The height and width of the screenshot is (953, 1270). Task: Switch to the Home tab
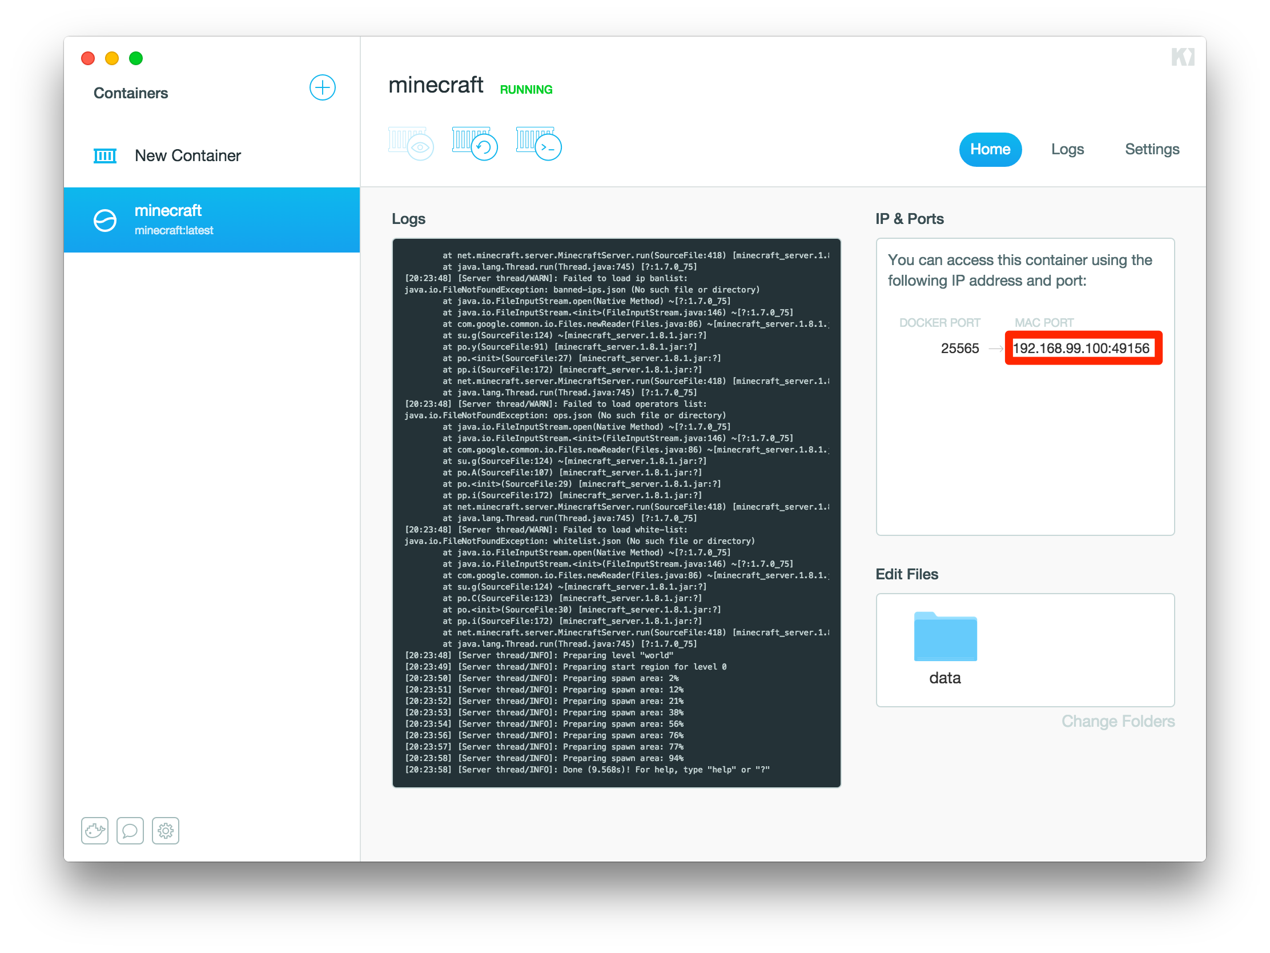click(990, 149)
